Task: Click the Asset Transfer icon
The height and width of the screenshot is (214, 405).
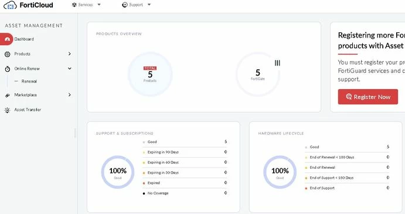Action: coord(7,110)
